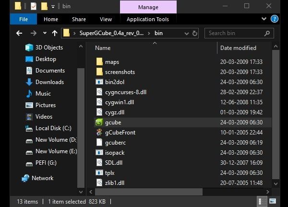The height and width of the screenshot is (207, 288).
Task: Open Music in navigation pane
Action: (38, 94)
